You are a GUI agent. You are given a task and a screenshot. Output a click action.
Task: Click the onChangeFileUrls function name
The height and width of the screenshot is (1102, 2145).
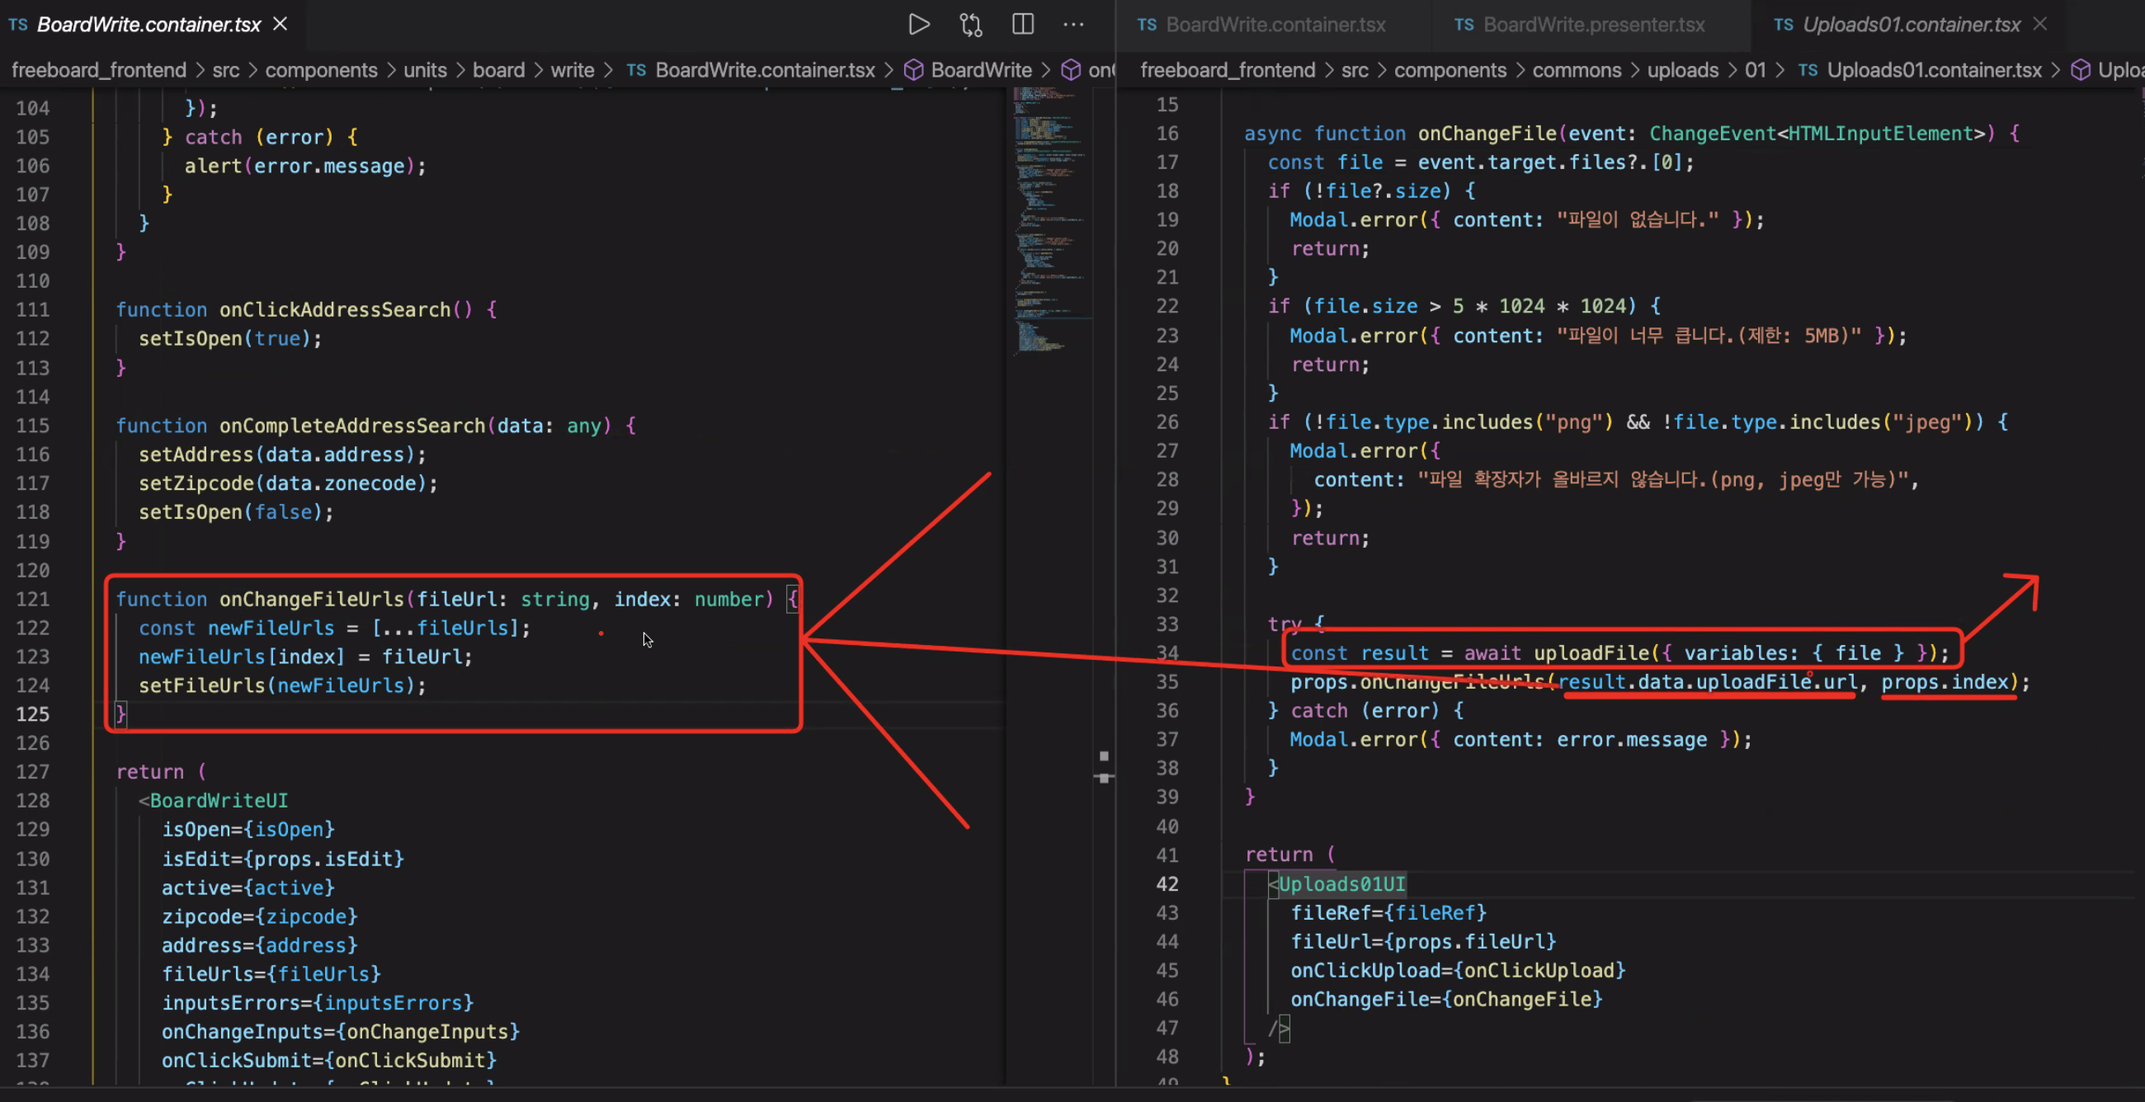point(311,599)
